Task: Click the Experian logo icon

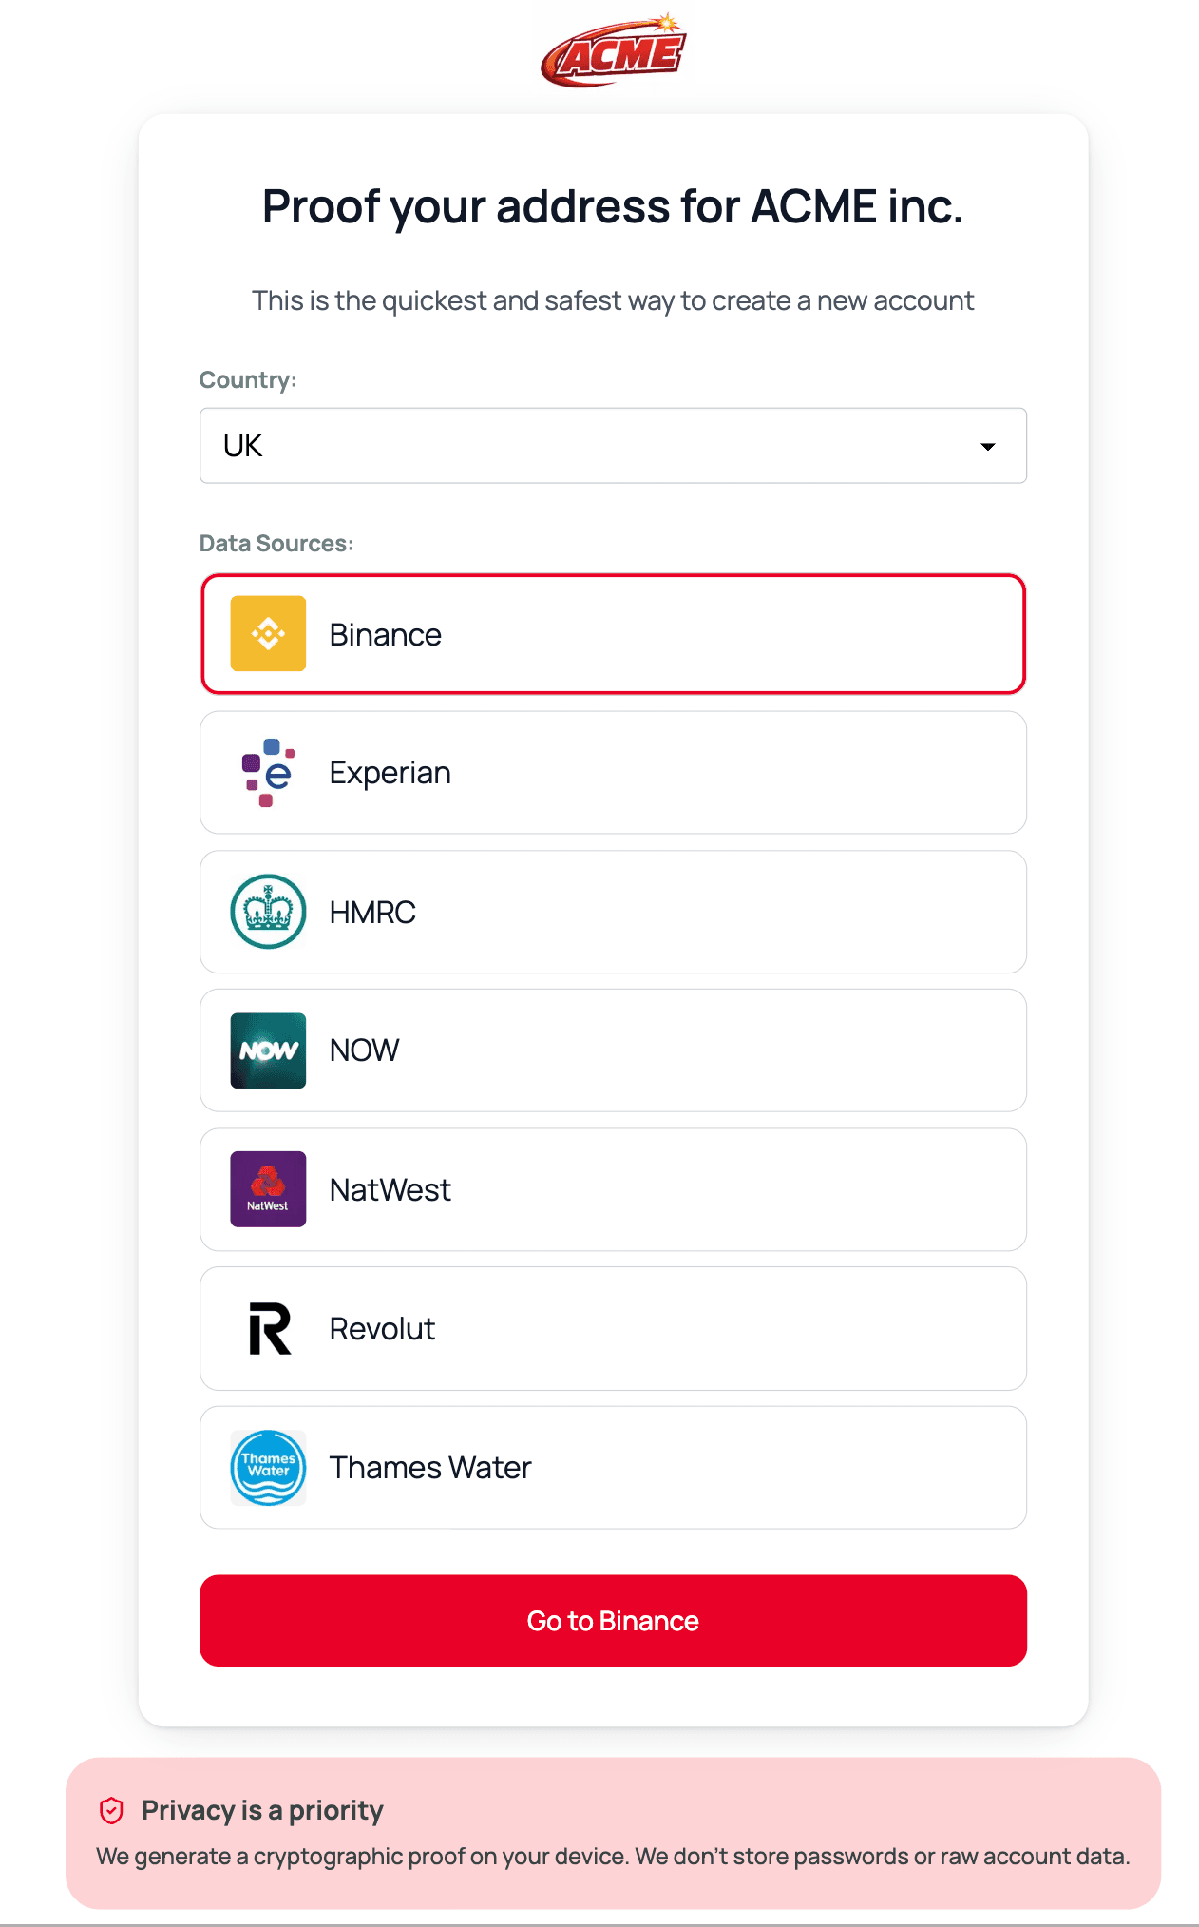Action: pyautogui.click(x=267, y=772)
